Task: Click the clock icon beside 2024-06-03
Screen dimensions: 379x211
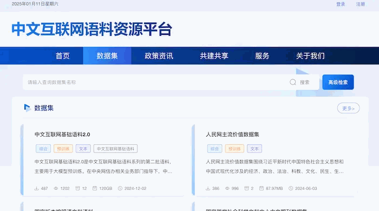Action: [291, 188]
